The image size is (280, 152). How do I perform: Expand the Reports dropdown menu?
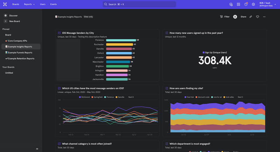click(x=29, y=4)
